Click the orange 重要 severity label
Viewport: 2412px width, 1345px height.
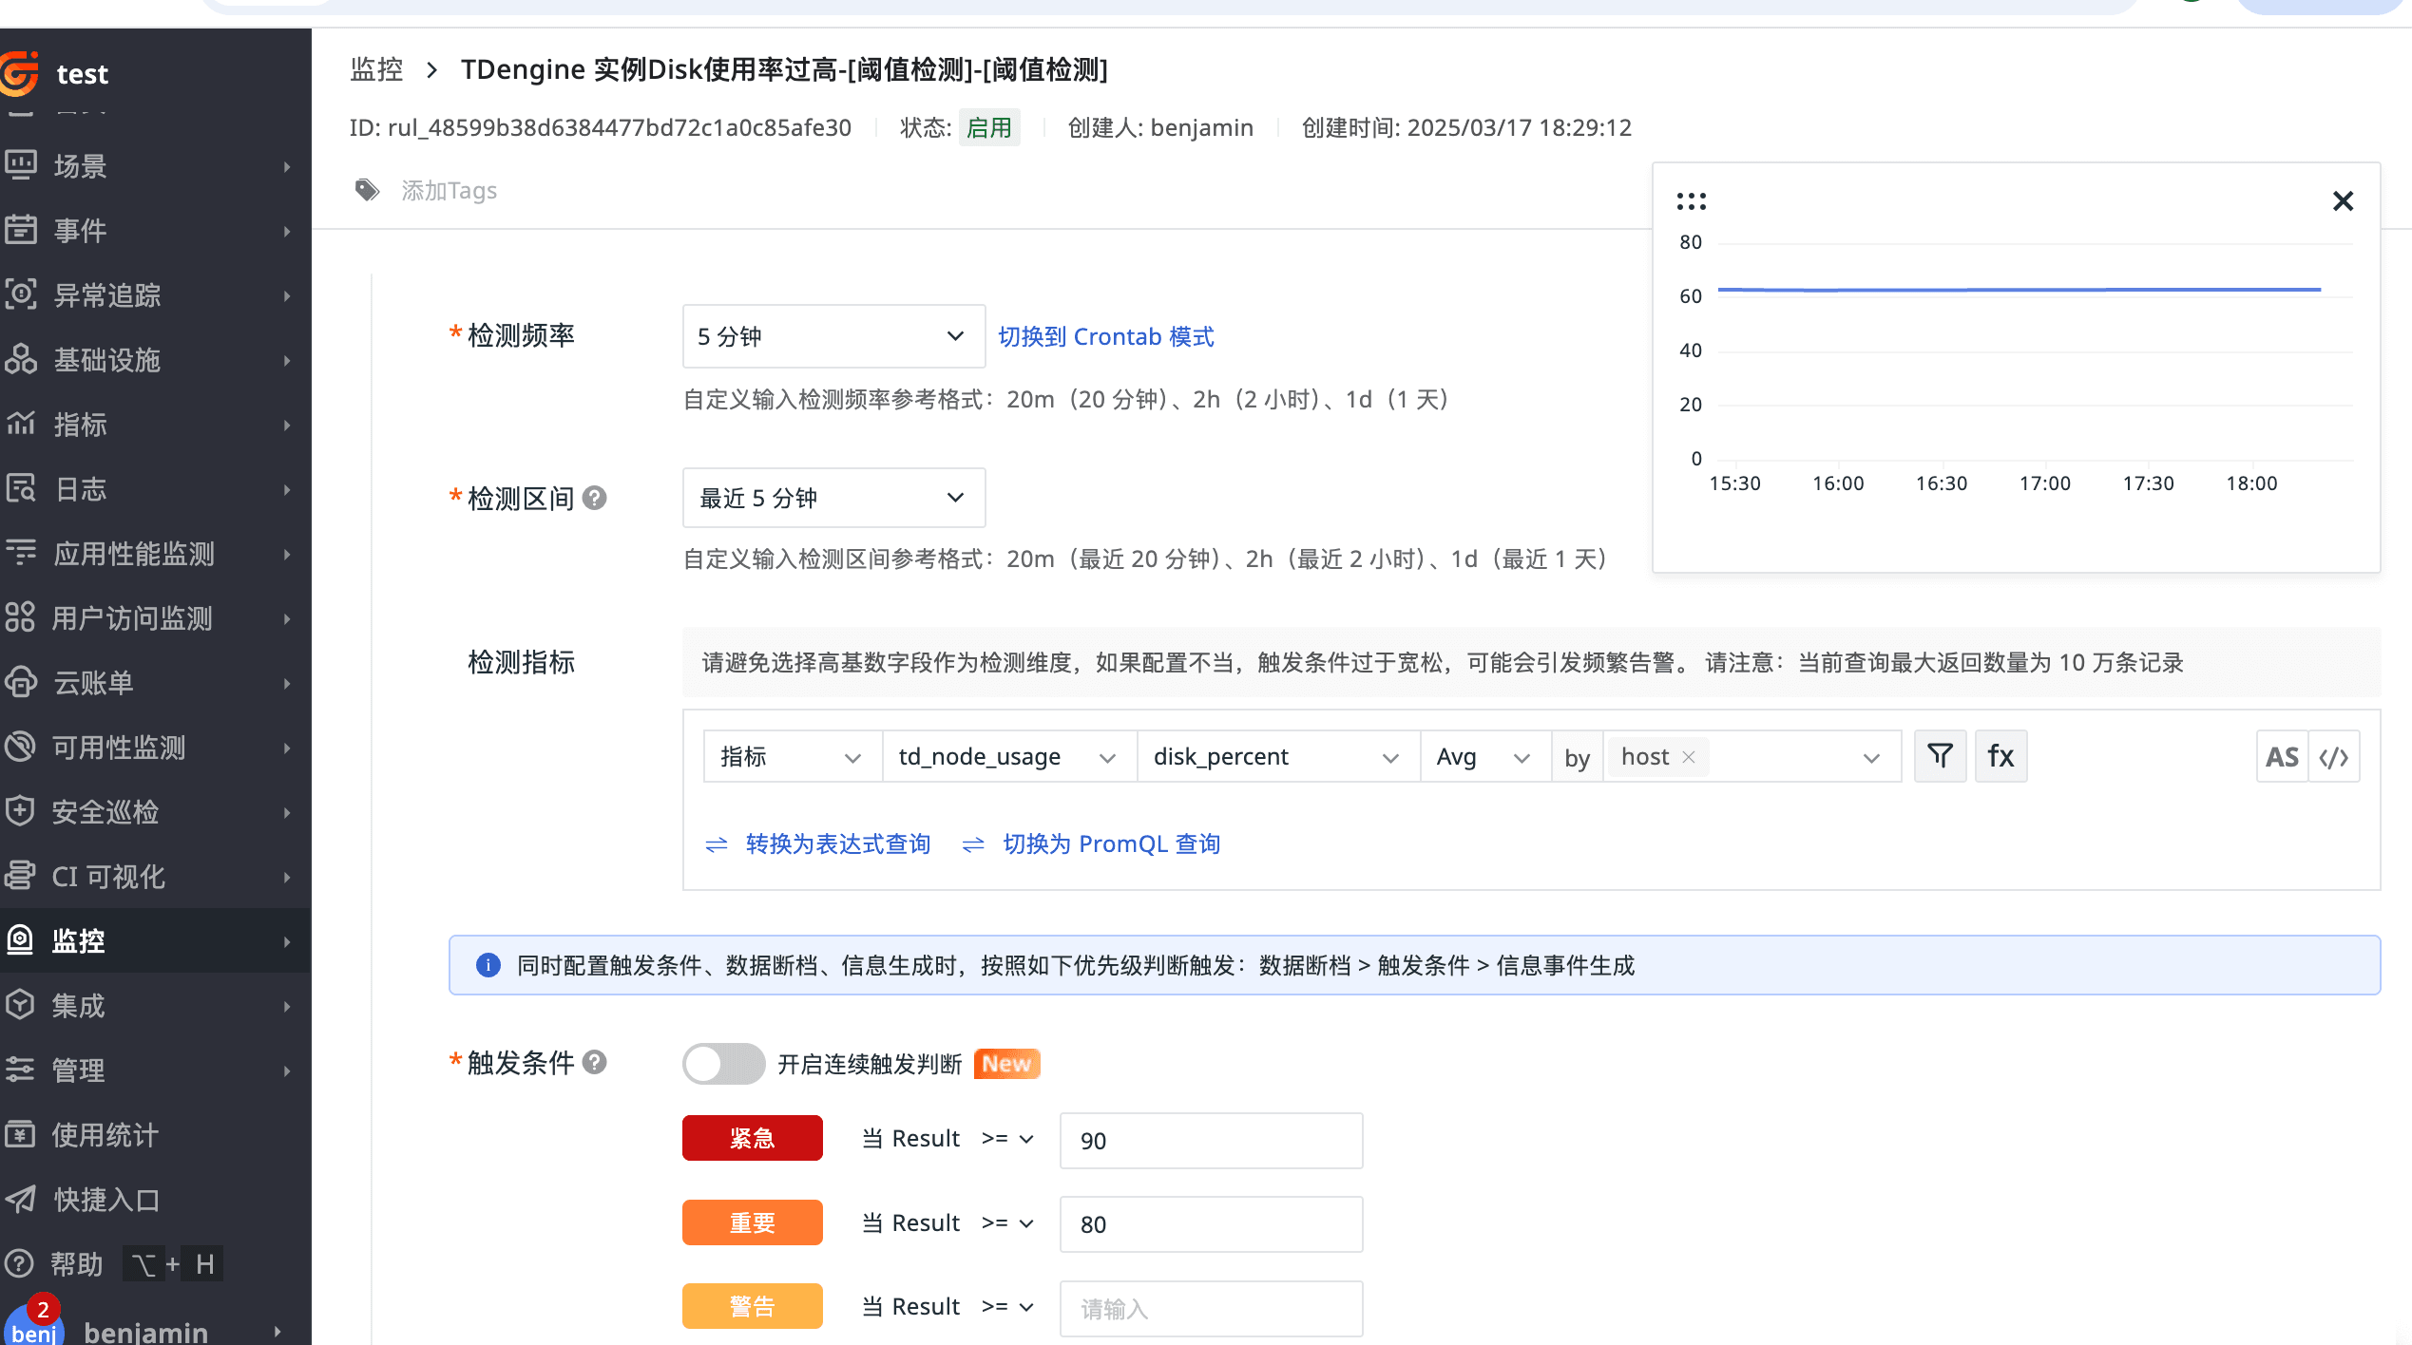point(752,1222)
